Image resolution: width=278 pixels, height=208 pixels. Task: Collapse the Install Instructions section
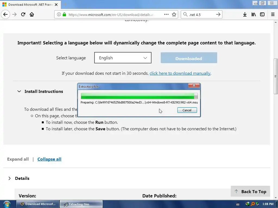coord(19,92)
